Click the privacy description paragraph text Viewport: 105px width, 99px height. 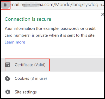tap(50, 32)
